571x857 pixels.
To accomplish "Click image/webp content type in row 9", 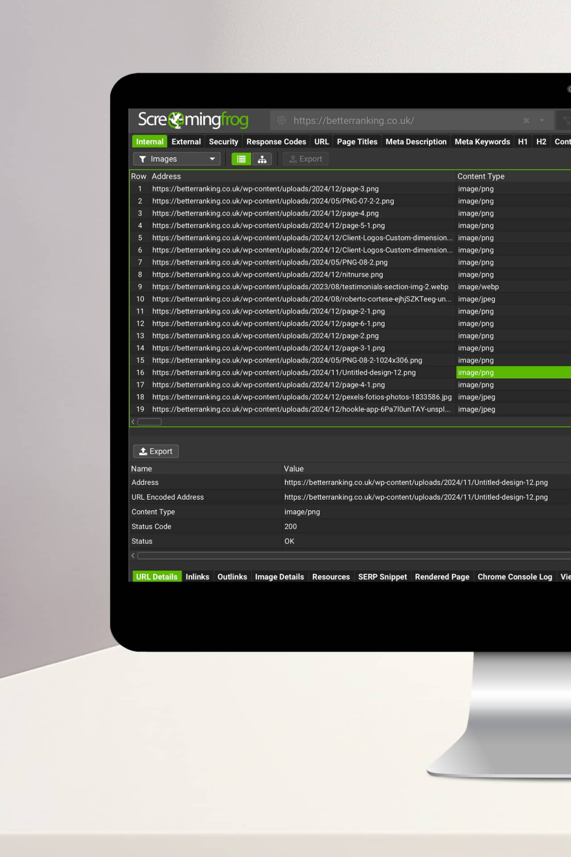I will coord(478,287).
